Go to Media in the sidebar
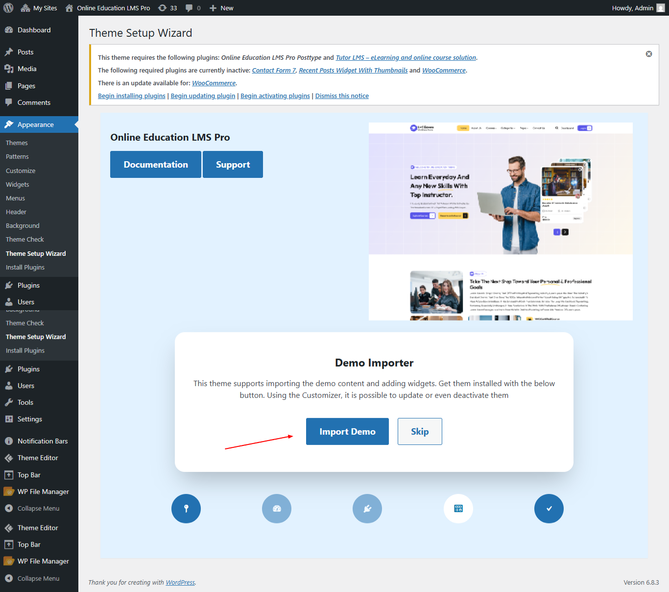 pos(27,69)
